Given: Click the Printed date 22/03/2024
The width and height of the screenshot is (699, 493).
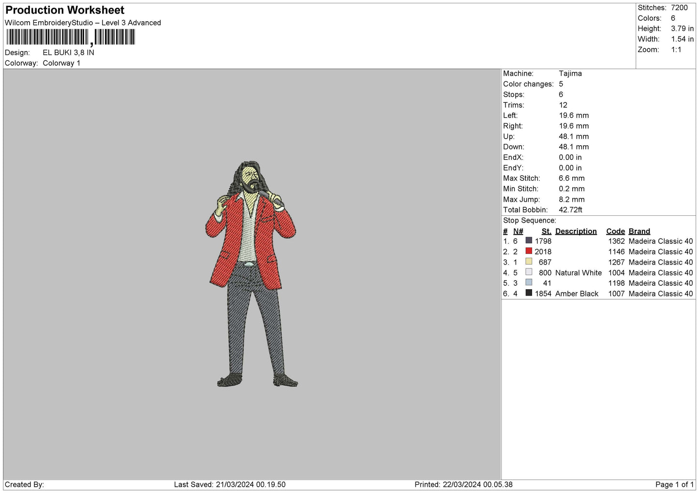Looking at the screenshot, I should (x=462, y=484).
